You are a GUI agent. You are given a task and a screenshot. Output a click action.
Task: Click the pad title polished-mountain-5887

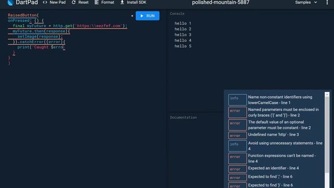[x=220, y=3]
